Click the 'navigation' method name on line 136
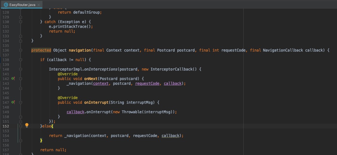This screenshot has height=155, width=337. point(80,50)
